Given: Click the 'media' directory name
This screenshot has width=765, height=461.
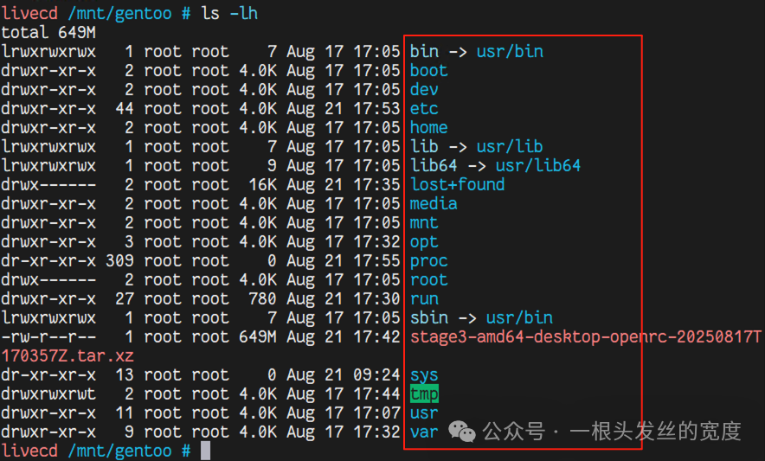Looking at the screenshot, I should [434, 204].
